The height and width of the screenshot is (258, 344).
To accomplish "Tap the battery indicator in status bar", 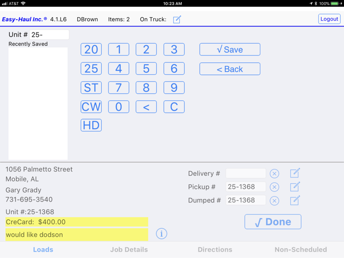I will (335, 3).
